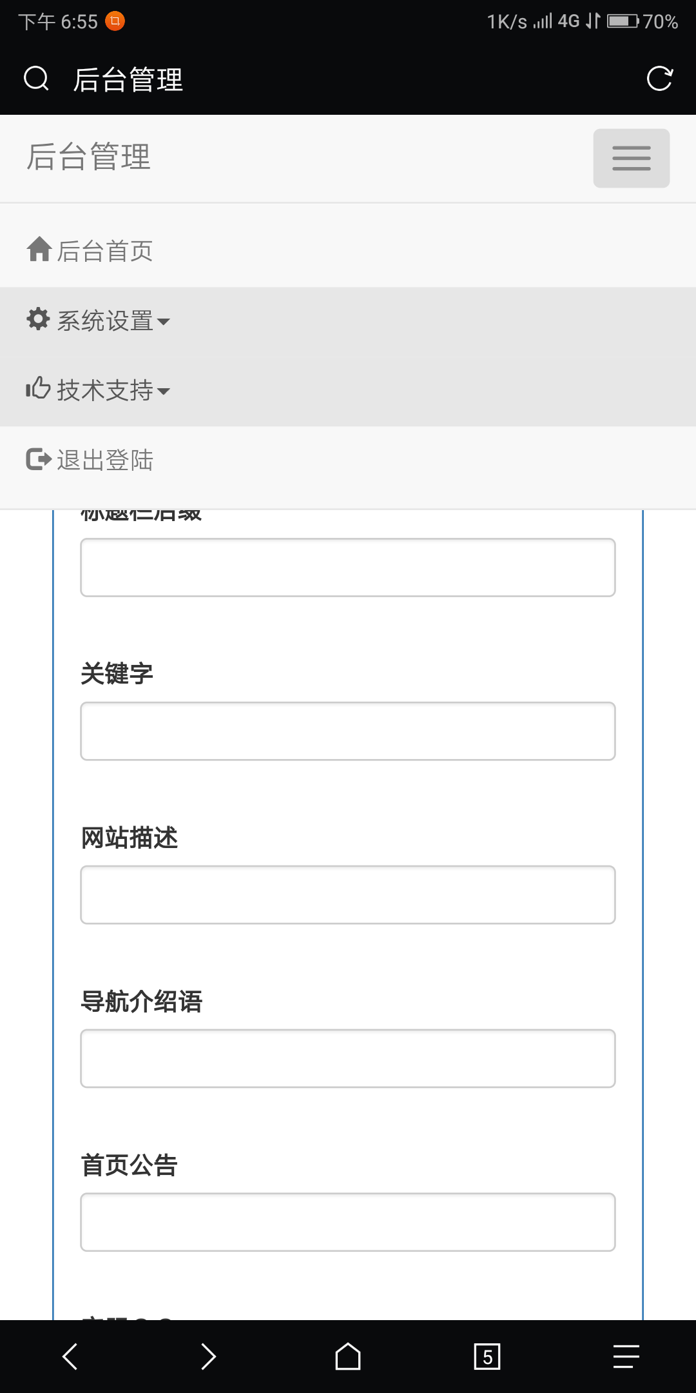Tap the 后台管理 brand link
The width and height of the screenshot is (696, 1393).
(x=88, y=157)
